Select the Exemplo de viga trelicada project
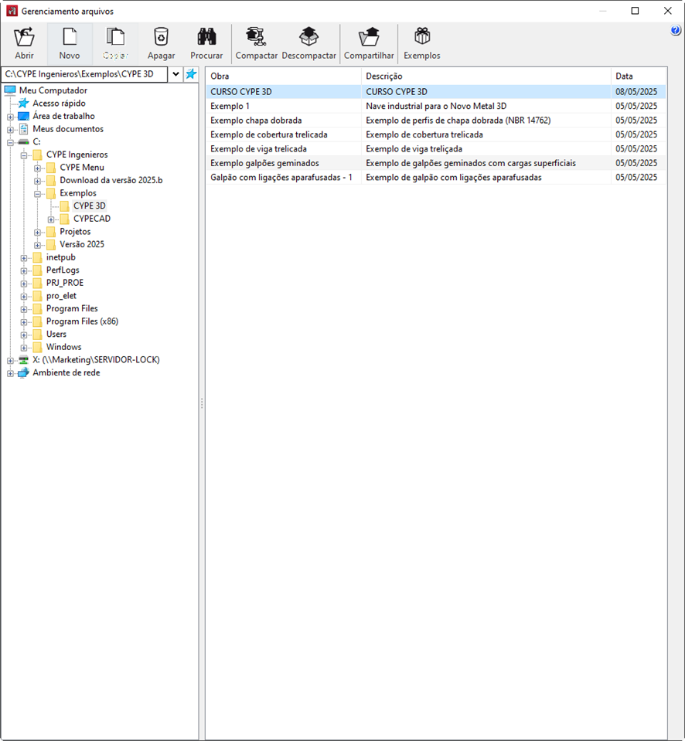This screenshot has height=741, width=685. (258, 149)
